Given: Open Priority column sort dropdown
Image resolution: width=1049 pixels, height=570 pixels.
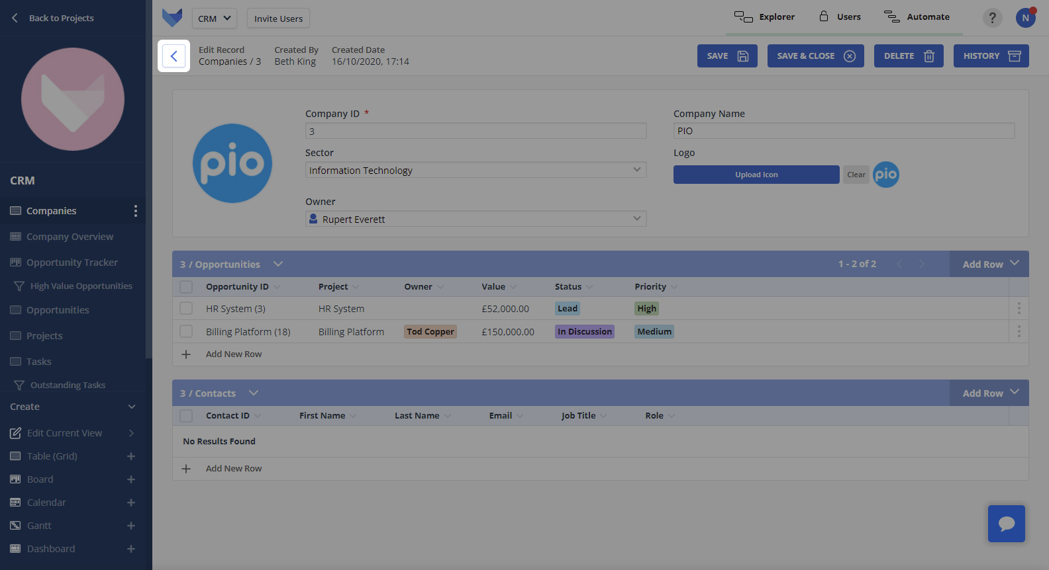Looking at the screenshot, I should click(x=674, y=287).
